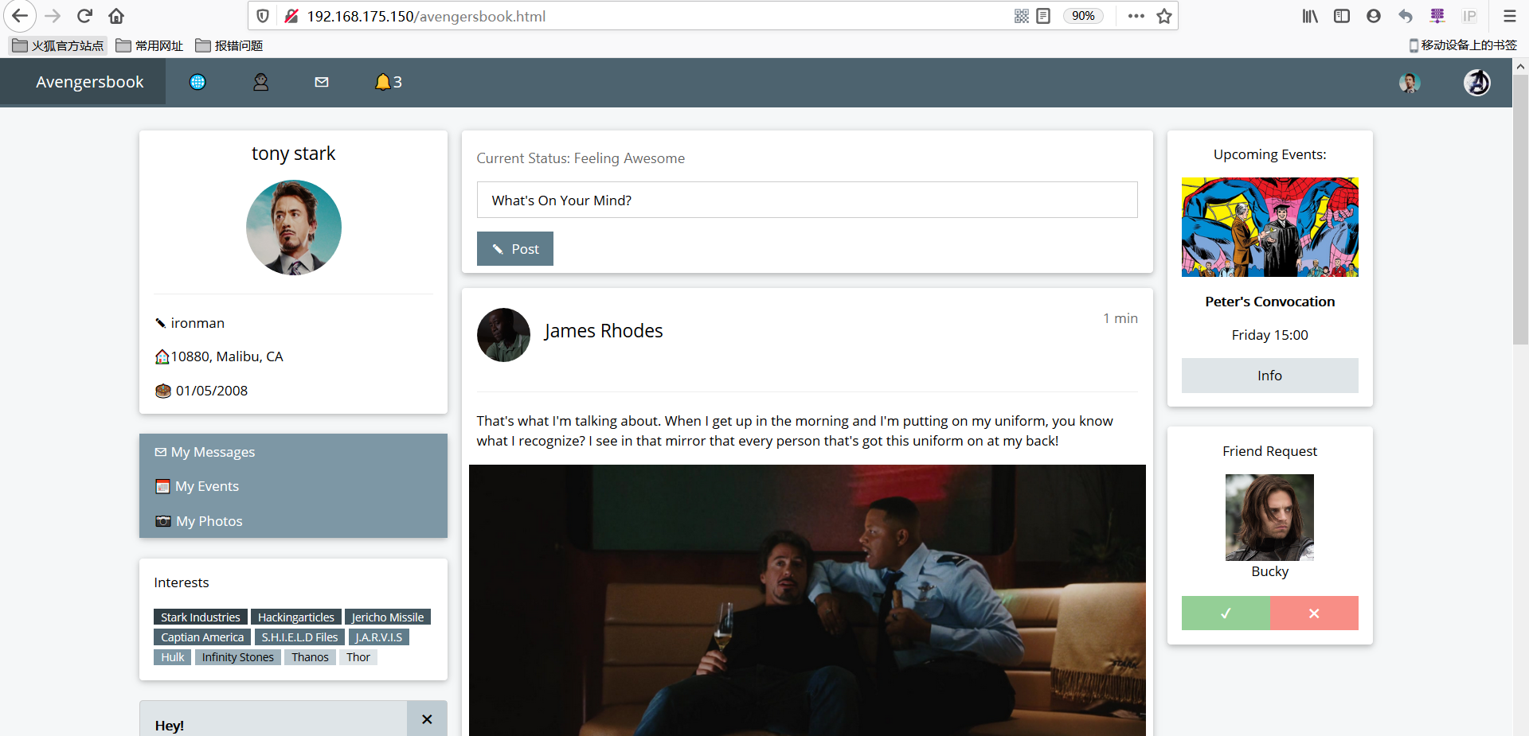Open the 报错问题 bookmark folder
1529x736 pixels.
[x=229, y=45]
